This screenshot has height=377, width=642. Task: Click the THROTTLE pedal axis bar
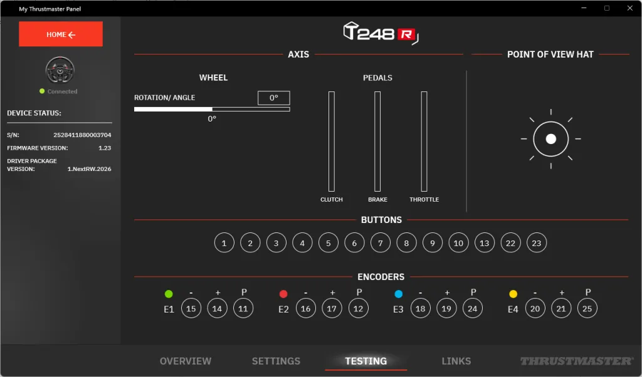pos(424,142)
